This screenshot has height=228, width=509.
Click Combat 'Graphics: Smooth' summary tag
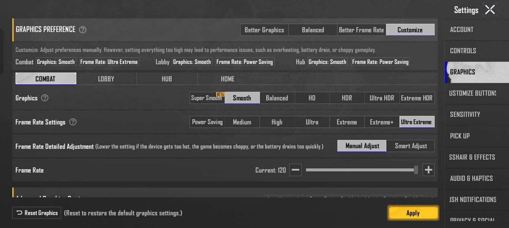pos(56,62)
